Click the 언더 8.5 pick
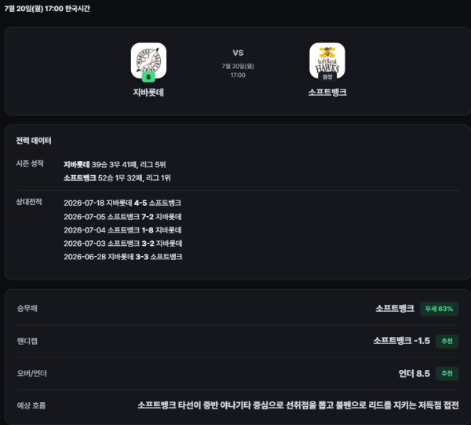 (x=414, y=374)
